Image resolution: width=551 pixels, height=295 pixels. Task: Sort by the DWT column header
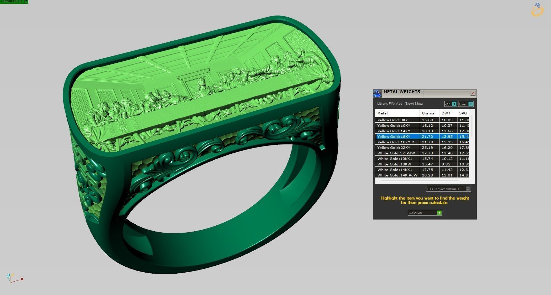(448, 113)
